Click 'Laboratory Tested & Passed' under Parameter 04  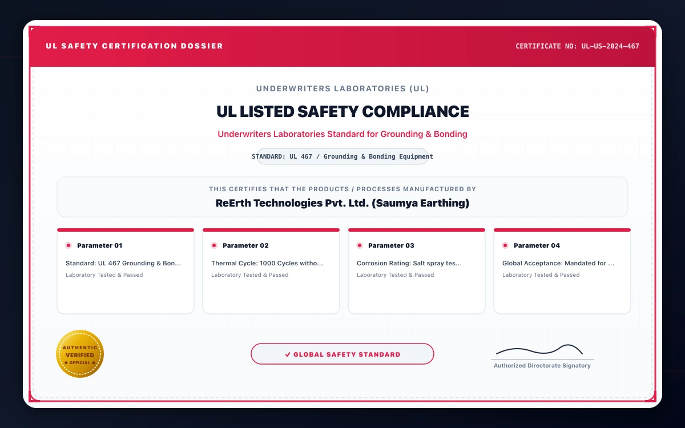coord(541,275)
